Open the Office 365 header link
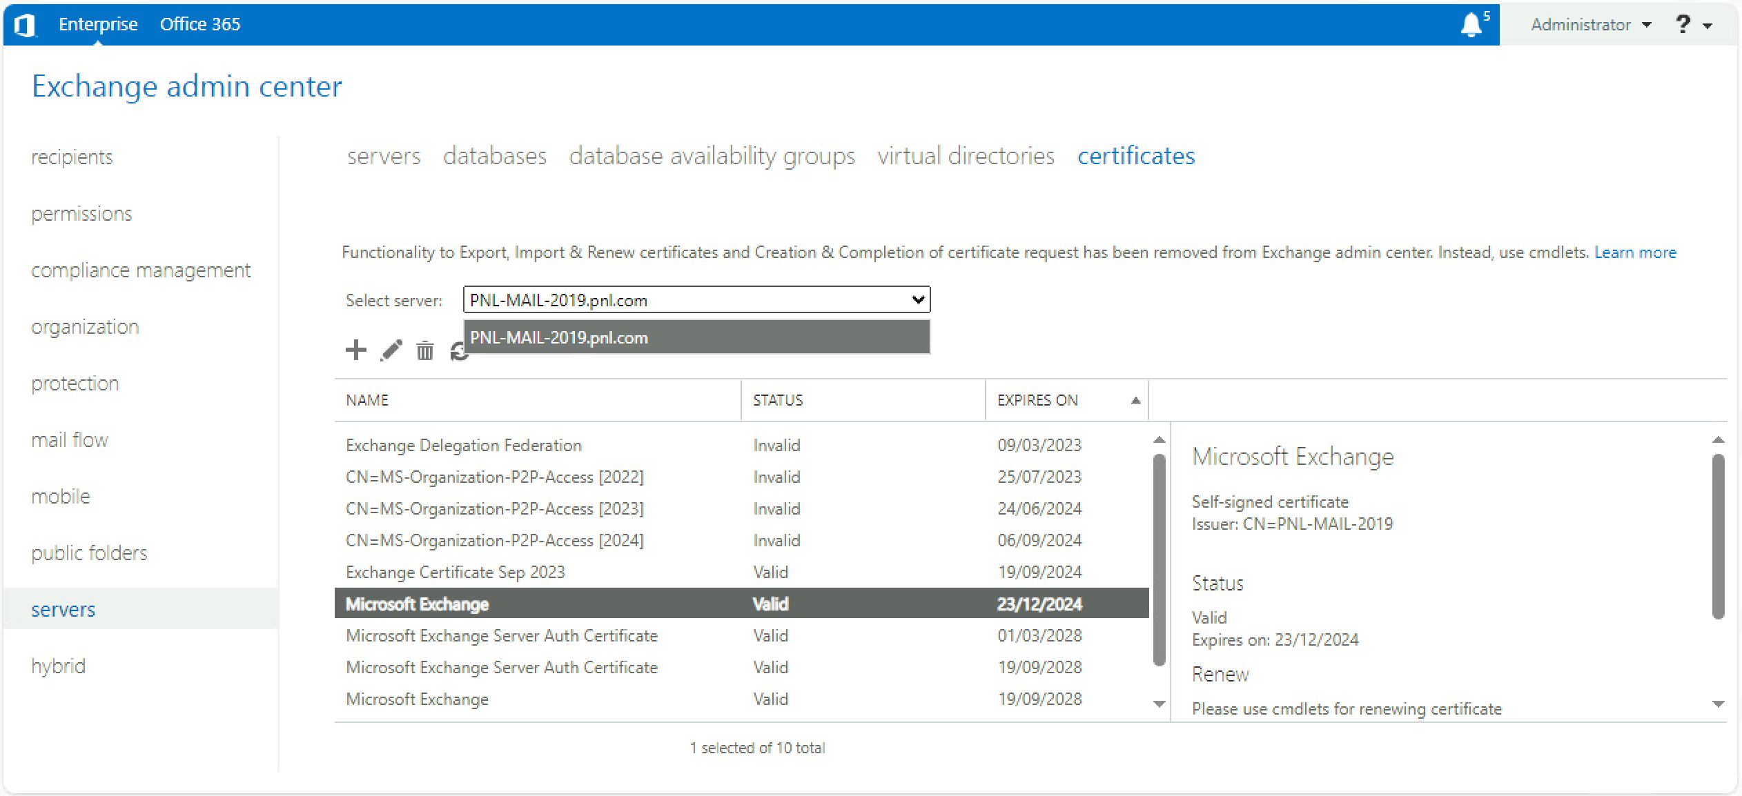Image resolution: width=1742 pixels, height=796 pixels. [200, 24]
